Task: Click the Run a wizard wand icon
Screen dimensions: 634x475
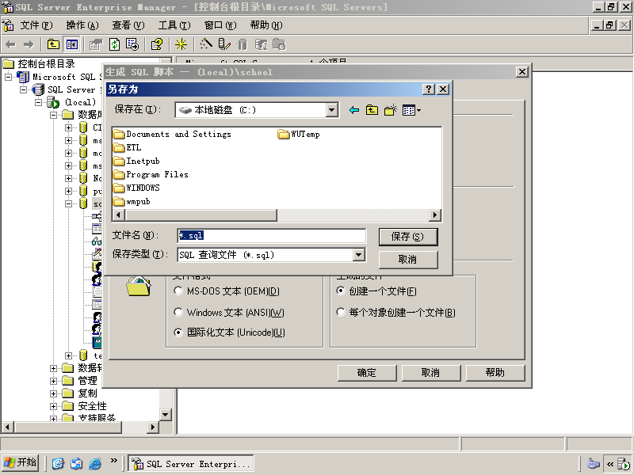Action: coord(206,44)
